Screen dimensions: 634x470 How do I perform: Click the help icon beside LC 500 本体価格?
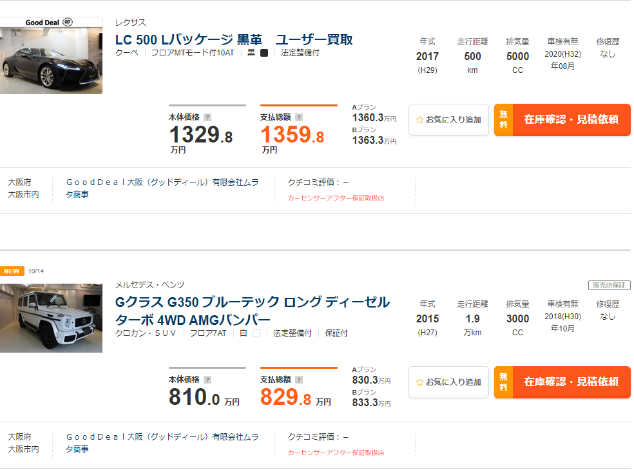click(207, 117)
